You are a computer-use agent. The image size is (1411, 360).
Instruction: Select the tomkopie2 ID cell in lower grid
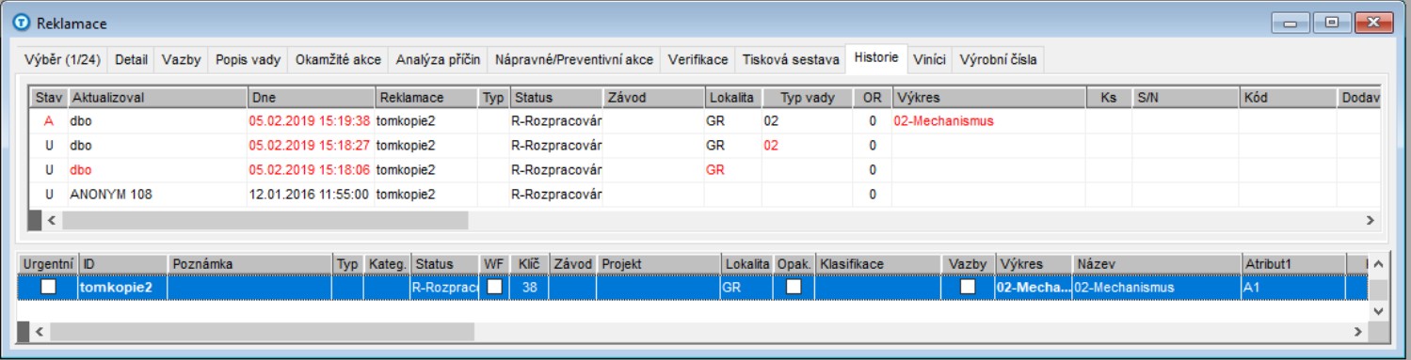pos(123,288)
